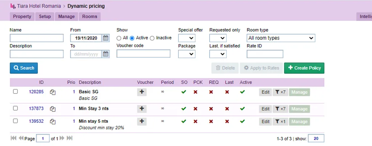Click Active checkmark for Min stay 5 nts
Image resolution: width=372 pixels, height=146 pixels.
pos(242,121)
